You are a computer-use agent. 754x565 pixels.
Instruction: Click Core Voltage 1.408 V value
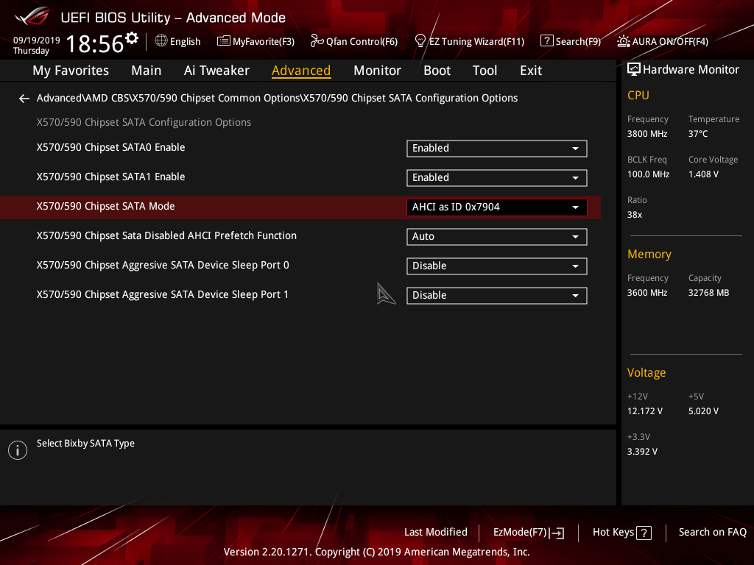tap(703, 174)
